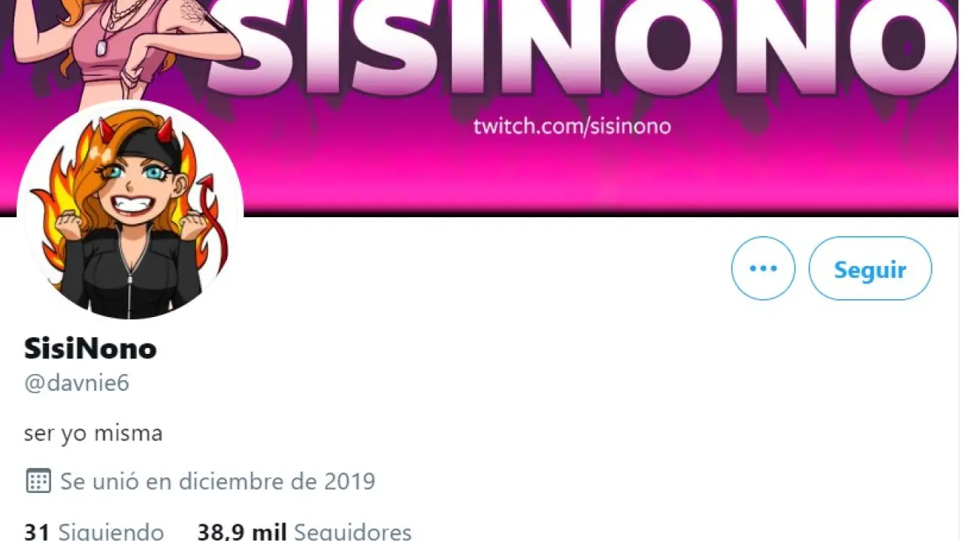Open the 38,9 mil Seguidores list
The width and height of the screenshot is (962, 541).
(x=304, y=532)
